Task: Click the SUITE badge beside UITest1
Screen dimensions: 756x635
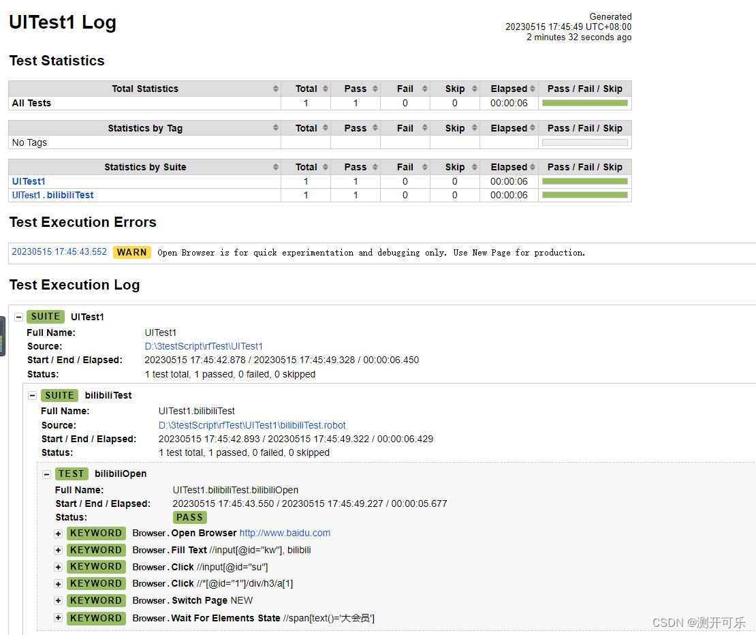Action: point(46,317)
